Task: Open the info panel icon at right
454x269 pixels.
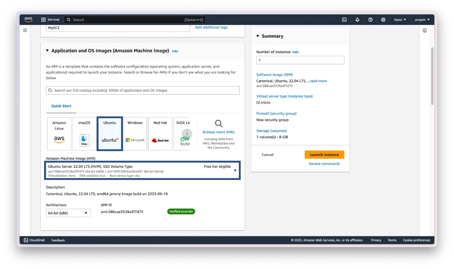Action: point(425,30)
